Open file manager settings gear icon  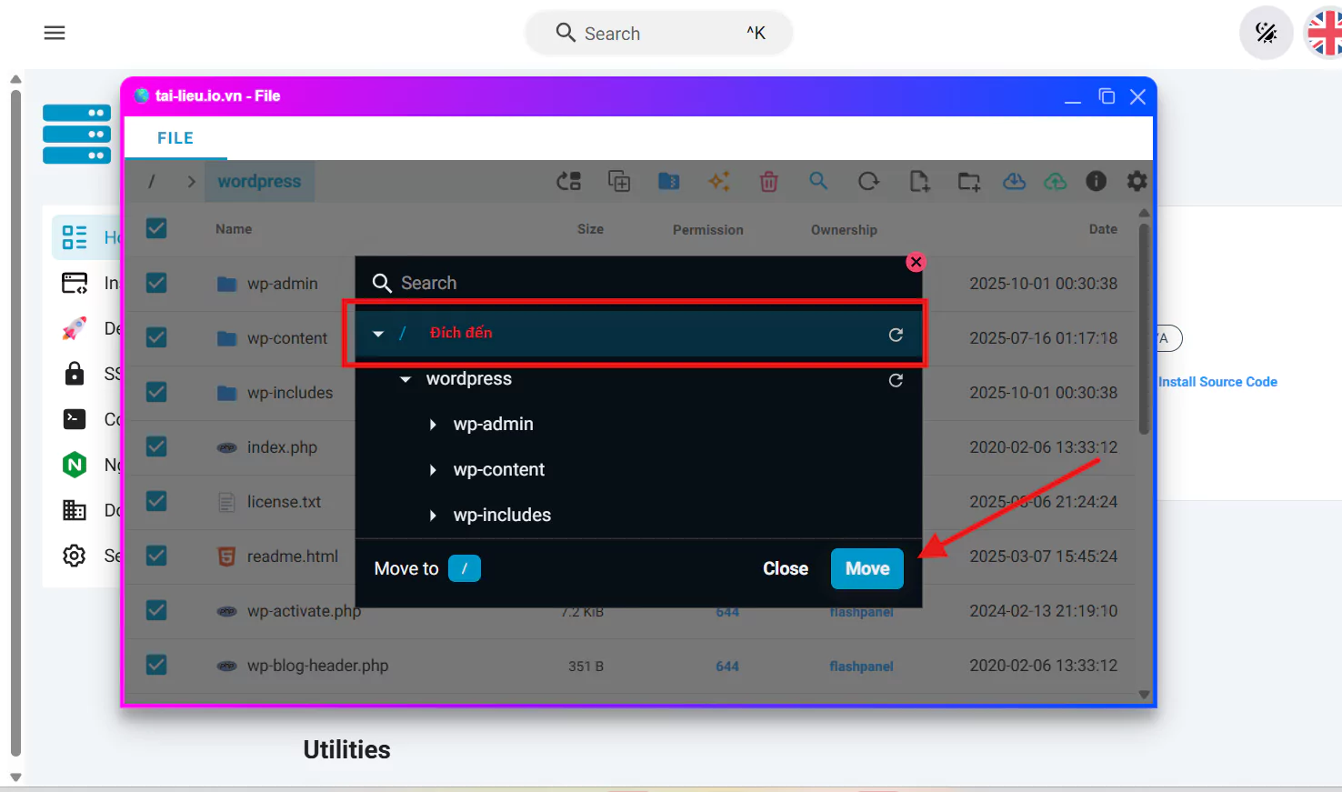tap(1137, 182)
